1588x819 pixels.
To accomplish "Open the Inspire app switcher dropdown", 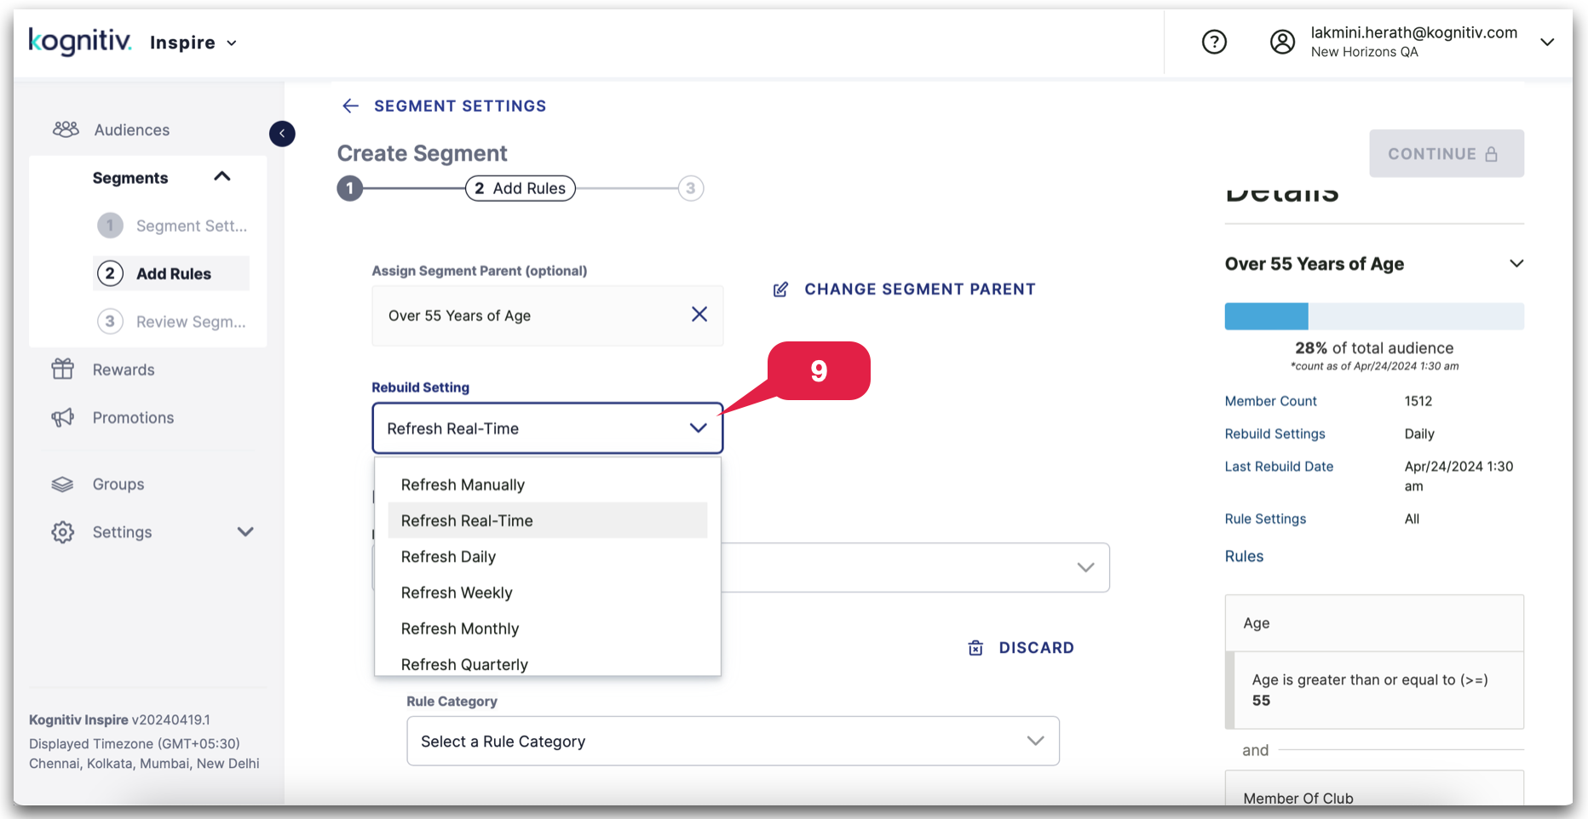I will click(193, 43).
